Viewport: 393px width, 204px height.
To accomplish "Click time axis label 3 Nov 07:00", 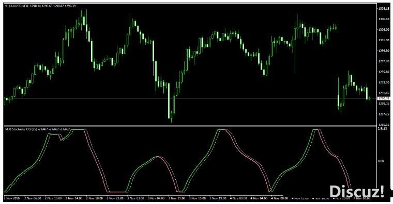I will [x=156, y=198].
